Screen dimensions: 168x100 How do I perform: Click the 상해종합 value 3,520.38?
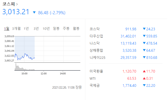click(129, 50)
